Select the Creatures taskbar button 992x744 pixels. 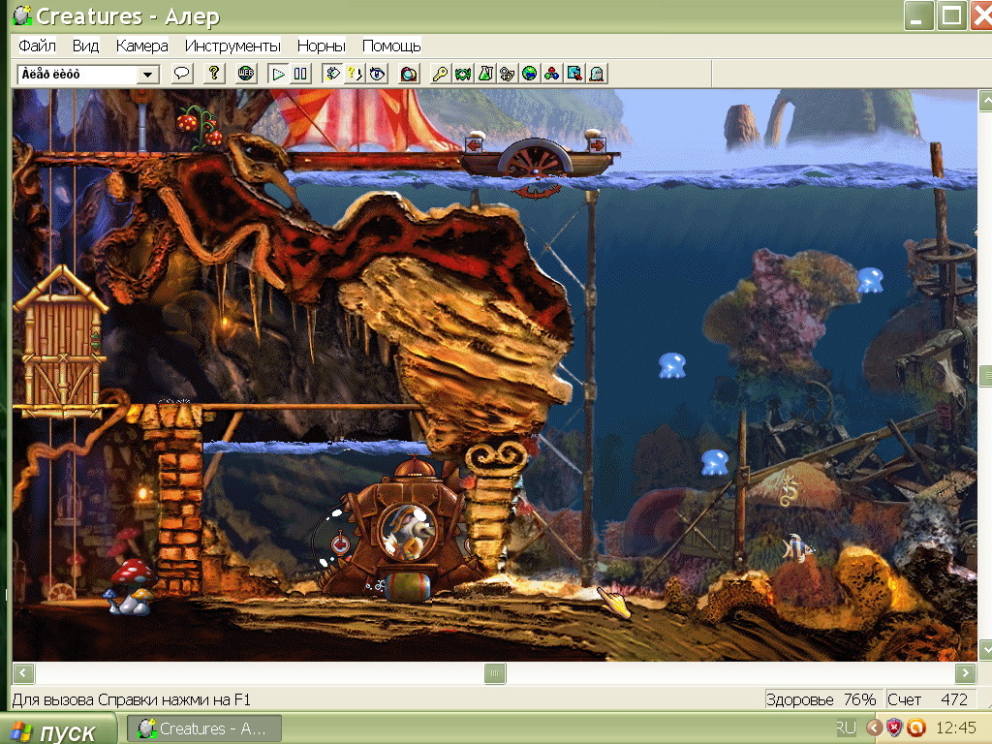click(x=205, y=728)
